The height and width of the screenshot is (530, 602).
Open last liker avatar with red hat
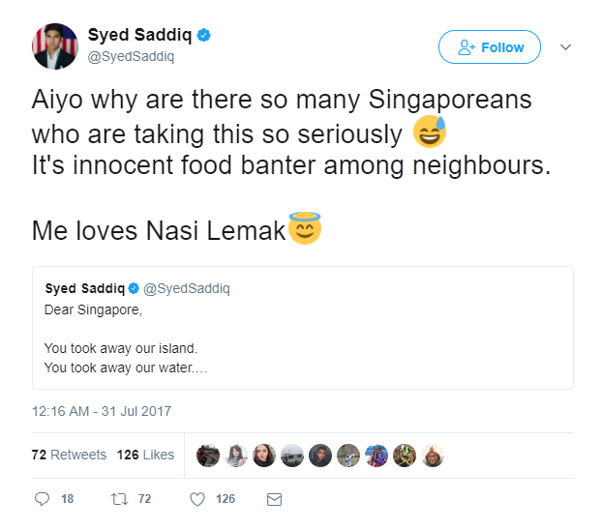(x=433, y=456)
